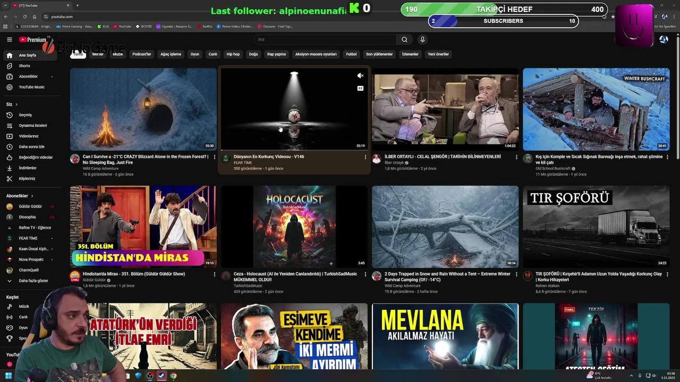Screen dimensions: 680x382
Task: Reload the page with browser refresh button
Action: pos(24,17)
